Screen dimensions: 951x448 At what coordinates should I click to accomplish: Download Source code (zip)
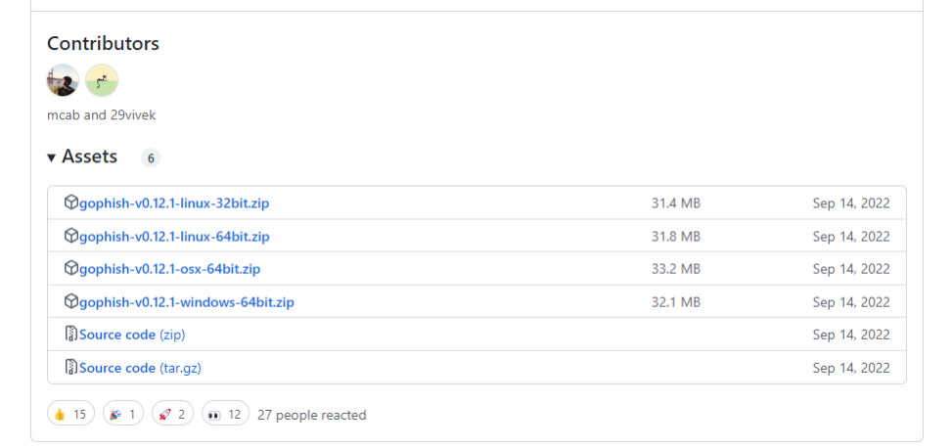[x=132, y=335]
